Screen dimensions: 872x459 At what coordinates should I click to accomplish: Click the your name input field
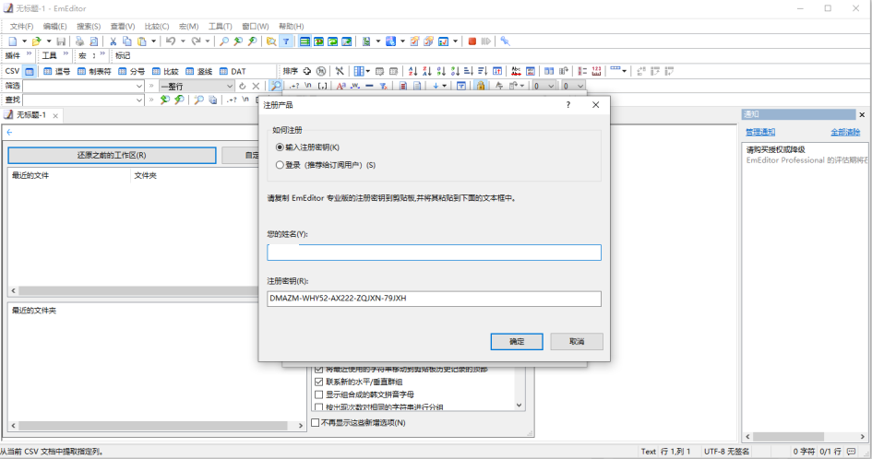(x=434, y=253)
